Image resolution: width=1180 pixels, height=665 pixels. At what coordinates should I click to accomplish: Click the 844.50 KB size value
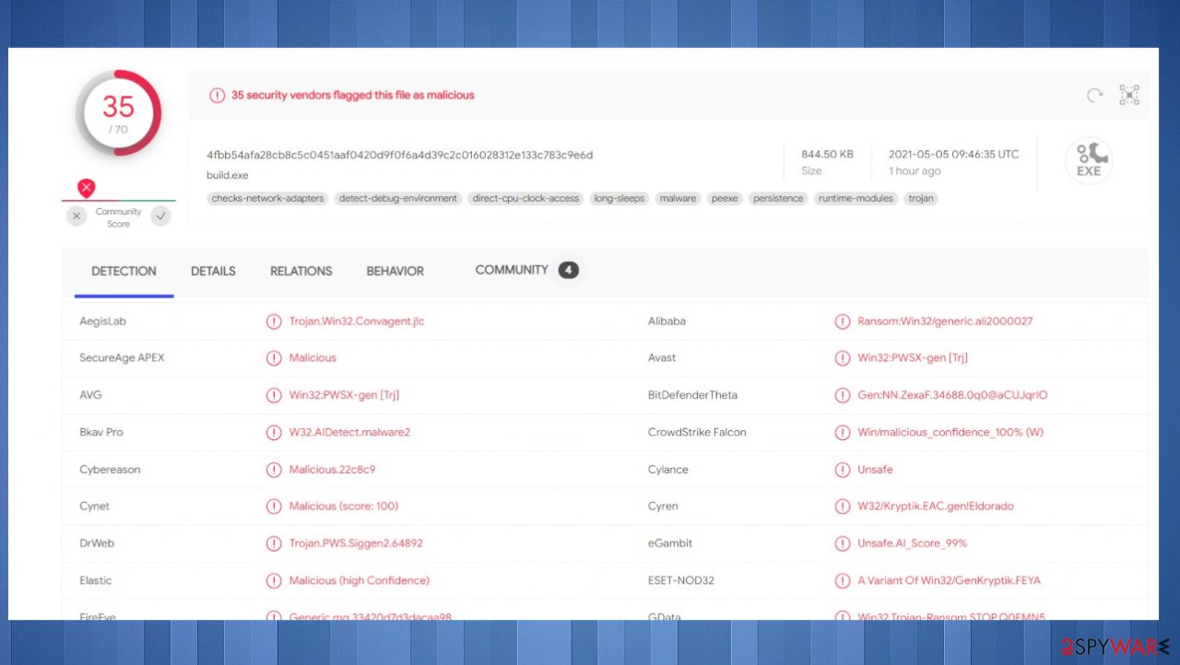(827, 154)
